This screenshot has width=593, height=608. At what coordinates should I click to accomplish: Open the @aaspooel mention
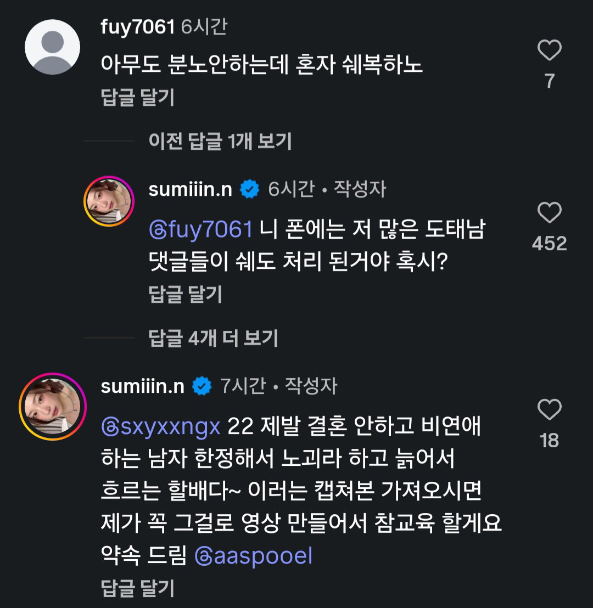click(x=254, y=556)
